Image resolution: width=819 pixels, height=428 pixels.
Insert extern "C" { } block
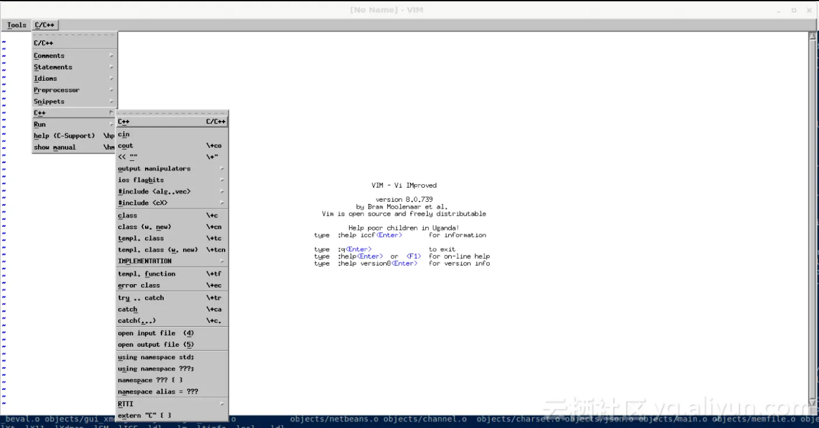pos(173,416)
